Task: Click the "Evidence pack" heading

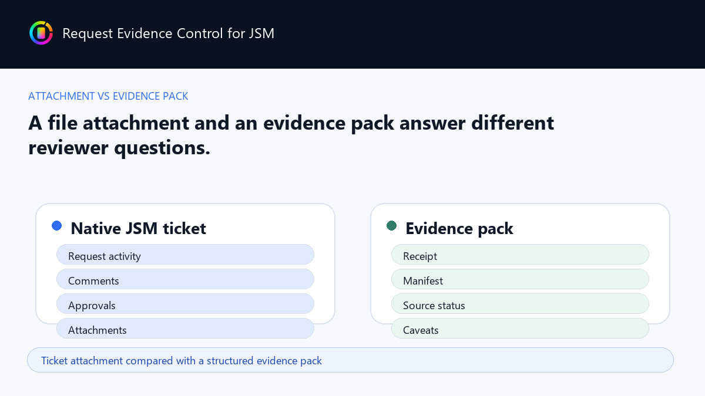Action: tap(459, 228)
